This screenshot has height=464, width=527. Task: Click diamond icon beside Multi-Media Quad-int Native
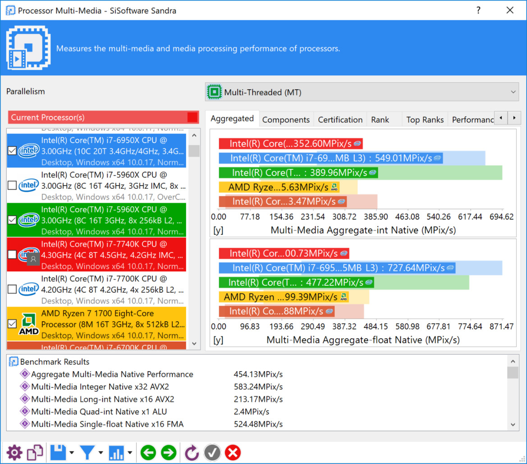24,411
